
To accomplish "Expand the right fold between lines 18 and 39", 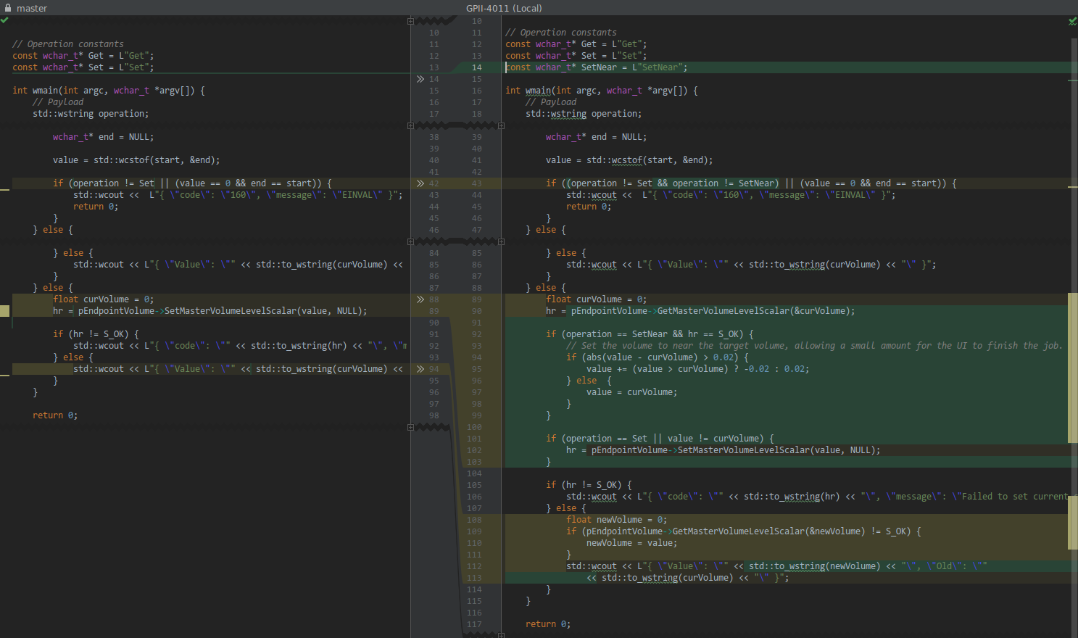I will coord(501,125).
